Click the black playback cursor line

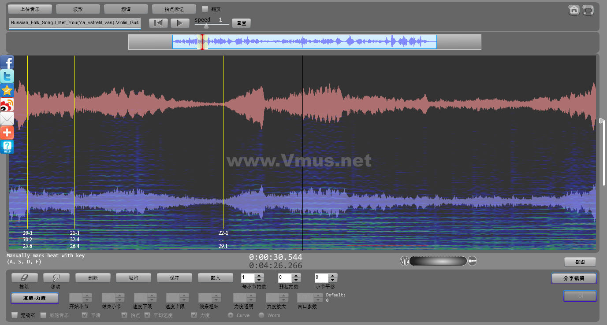tap(303, 153)
